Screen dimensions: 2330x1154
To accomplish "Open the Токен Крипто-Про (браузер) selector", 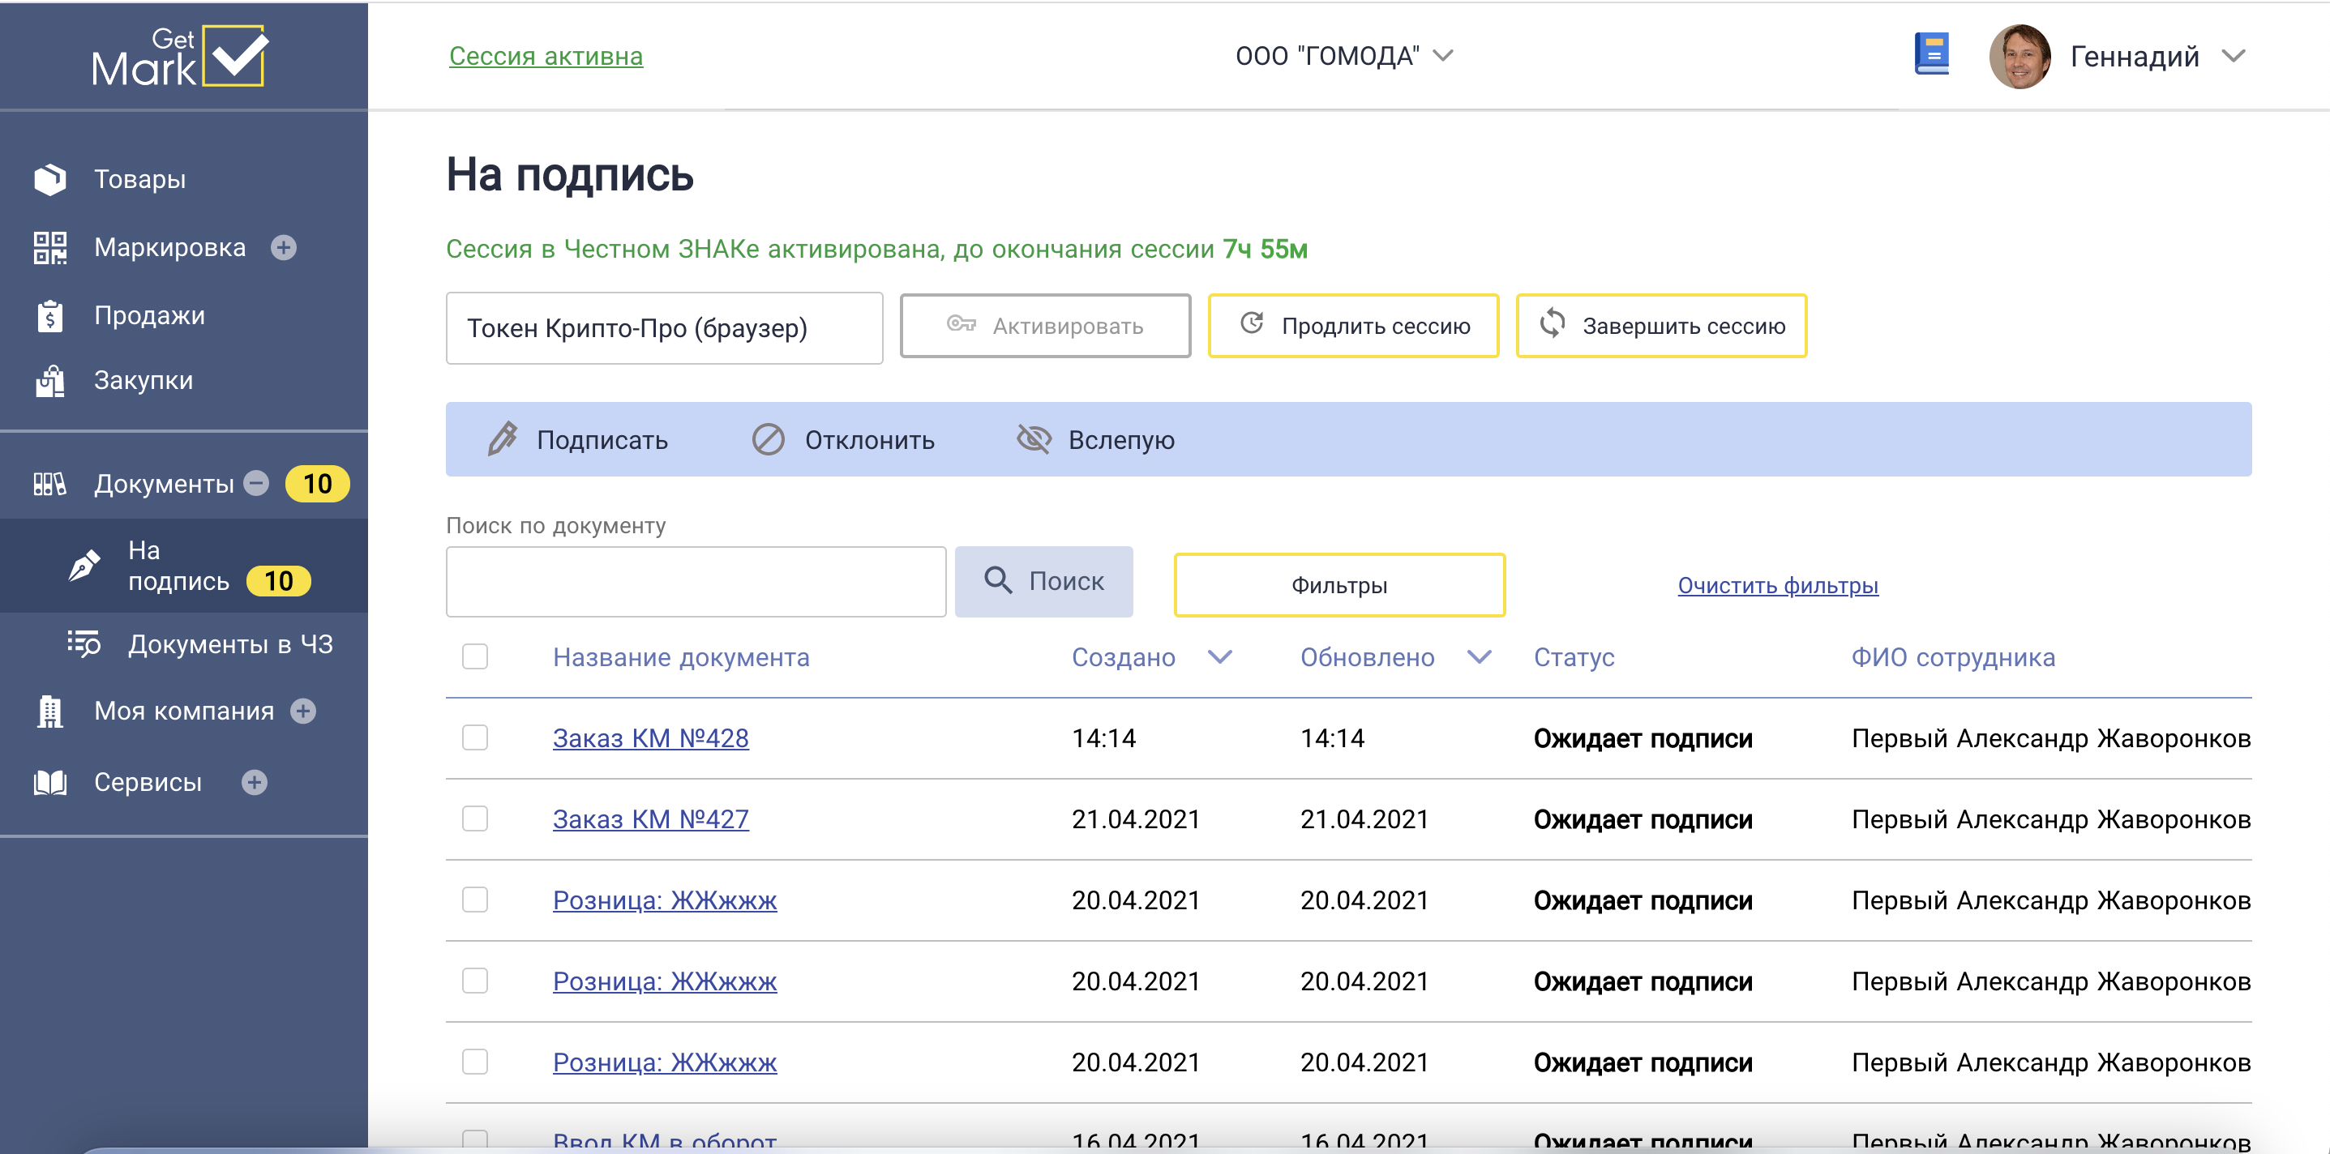I will tap(664, 327).
